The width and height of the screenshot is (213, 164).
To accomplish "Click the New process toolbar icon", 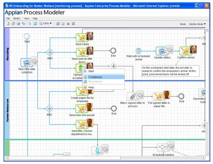I will click(8, 24).
